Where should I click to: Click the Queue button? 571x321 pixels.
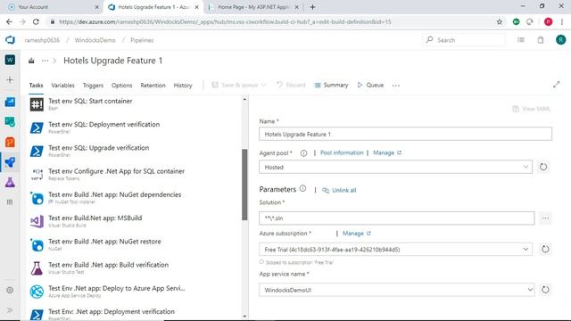pyautogui.click(x=371, y=85)
